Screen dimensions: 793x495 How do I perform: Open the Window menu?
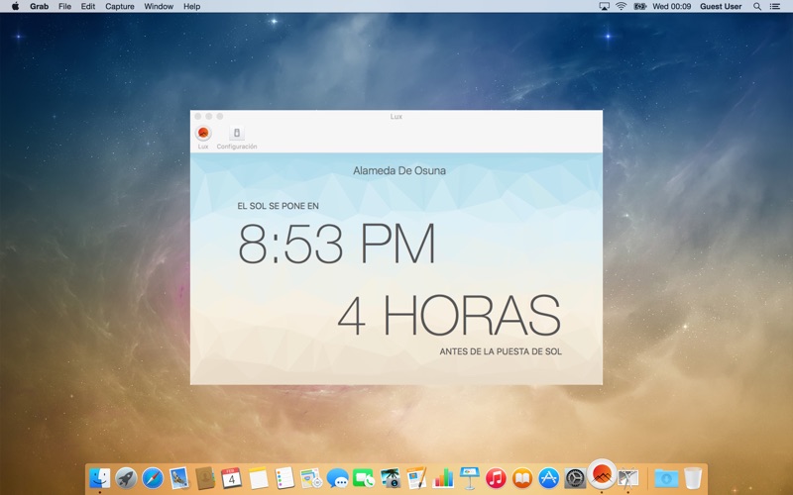(159, 6)
